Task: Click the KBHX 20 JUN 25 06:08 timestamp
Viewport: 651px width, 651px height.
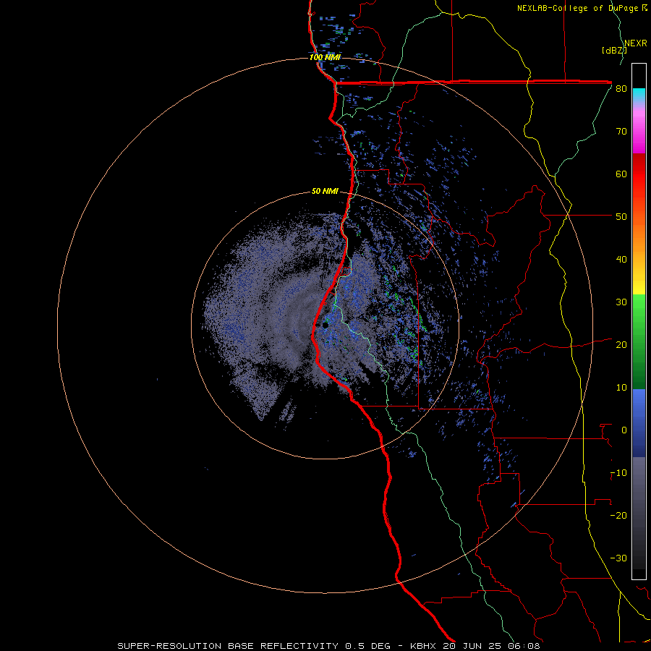Action: (x=475, y=646)
